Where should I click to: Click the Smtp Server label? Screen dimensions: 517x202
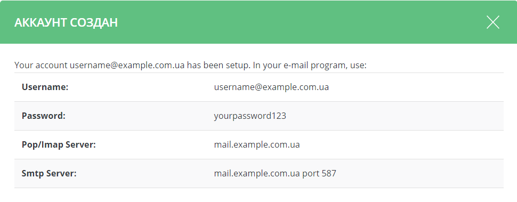click(49, 173)
